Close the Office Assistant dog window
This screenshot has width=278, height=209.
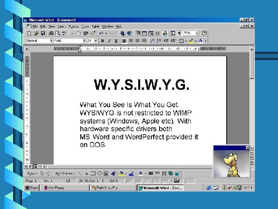(247, 148)
